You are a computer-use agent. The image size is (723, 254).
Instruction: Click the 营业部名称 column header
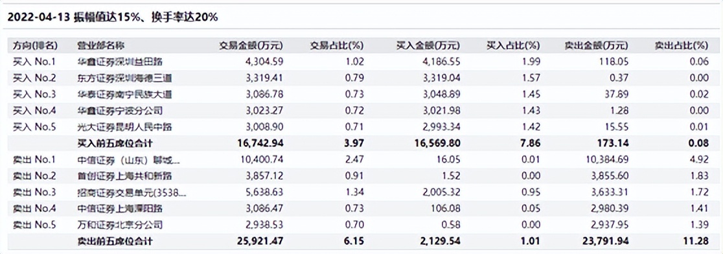[100, 45]
